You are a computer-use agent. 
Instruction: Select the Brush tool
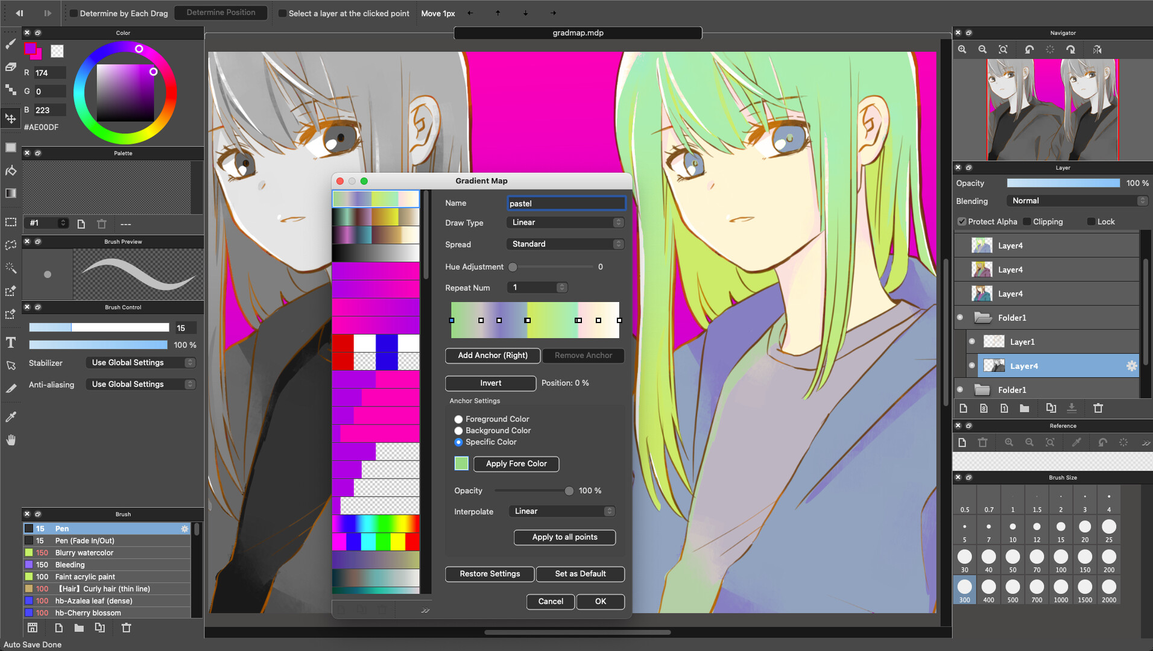[x=10, y=43]
